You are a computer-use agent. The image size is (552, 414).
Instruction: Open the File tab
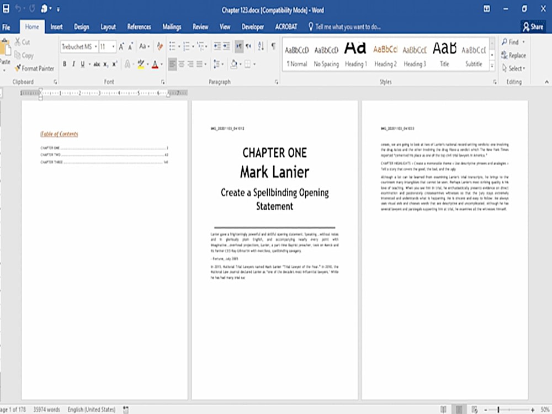pos(6,27)
